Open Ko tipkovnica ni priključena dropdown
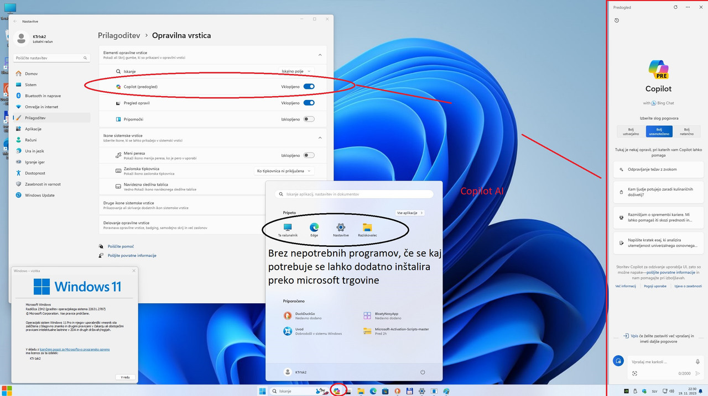 pyautogui.click(x=284, y=171)
